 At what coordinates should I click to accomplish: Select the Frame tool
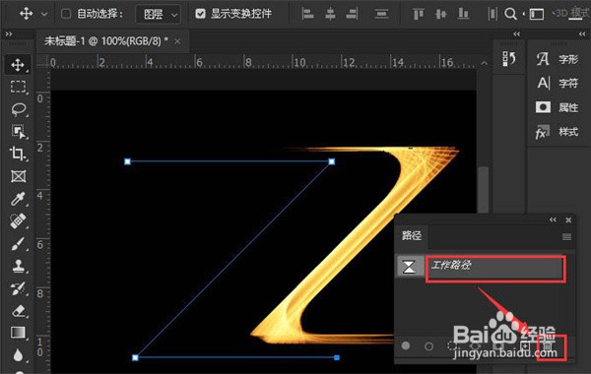tap(18, 176)
